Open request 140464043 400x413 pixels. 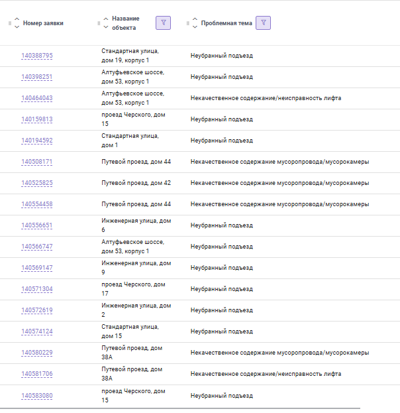click(x=37, y=98)
